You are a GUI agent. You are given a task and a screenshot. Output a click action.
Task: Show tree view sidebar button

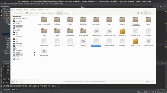point(17,82)
